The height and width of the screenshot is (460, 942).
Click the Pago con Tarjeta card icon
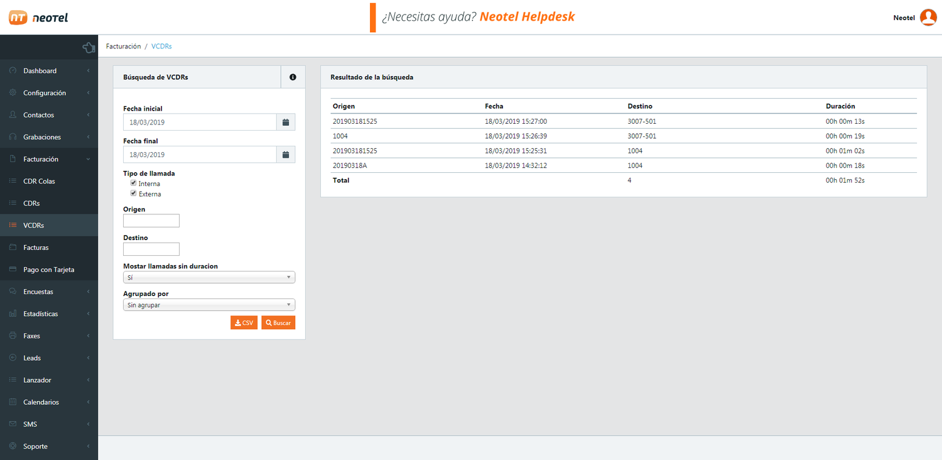pos(13,270)
